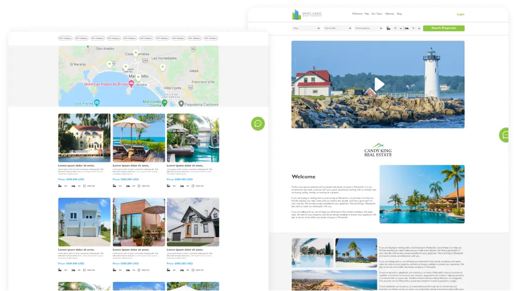Viewport: 517px width, 291px height.
Task: Open the pool villa listing photo
Action: coord(193,138)
